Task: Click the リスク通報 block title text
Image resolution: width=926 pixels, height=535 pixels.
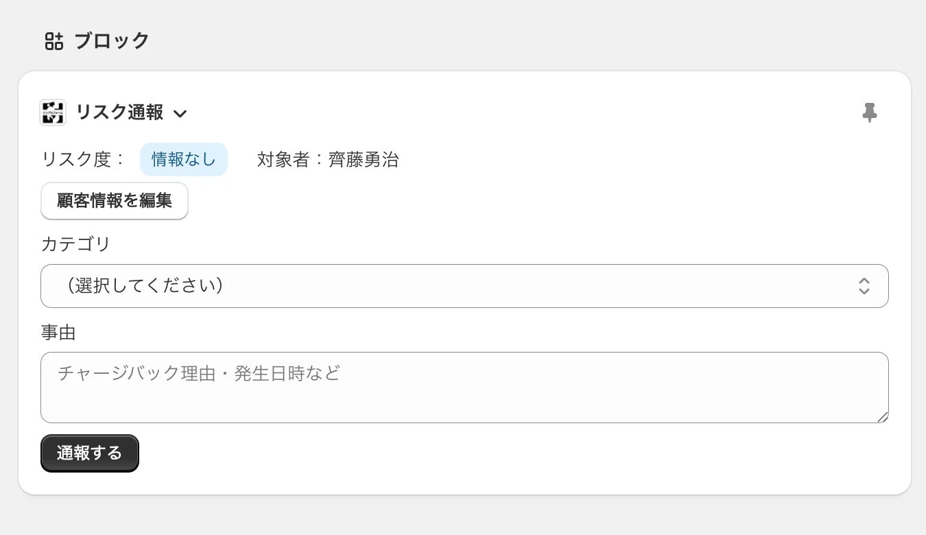Action: point(119,112)
